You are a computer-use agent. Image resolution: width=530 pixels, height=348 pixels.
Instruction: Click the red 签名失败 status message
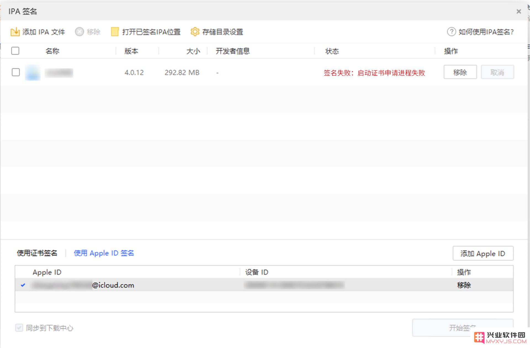click(x=374, y=73)
